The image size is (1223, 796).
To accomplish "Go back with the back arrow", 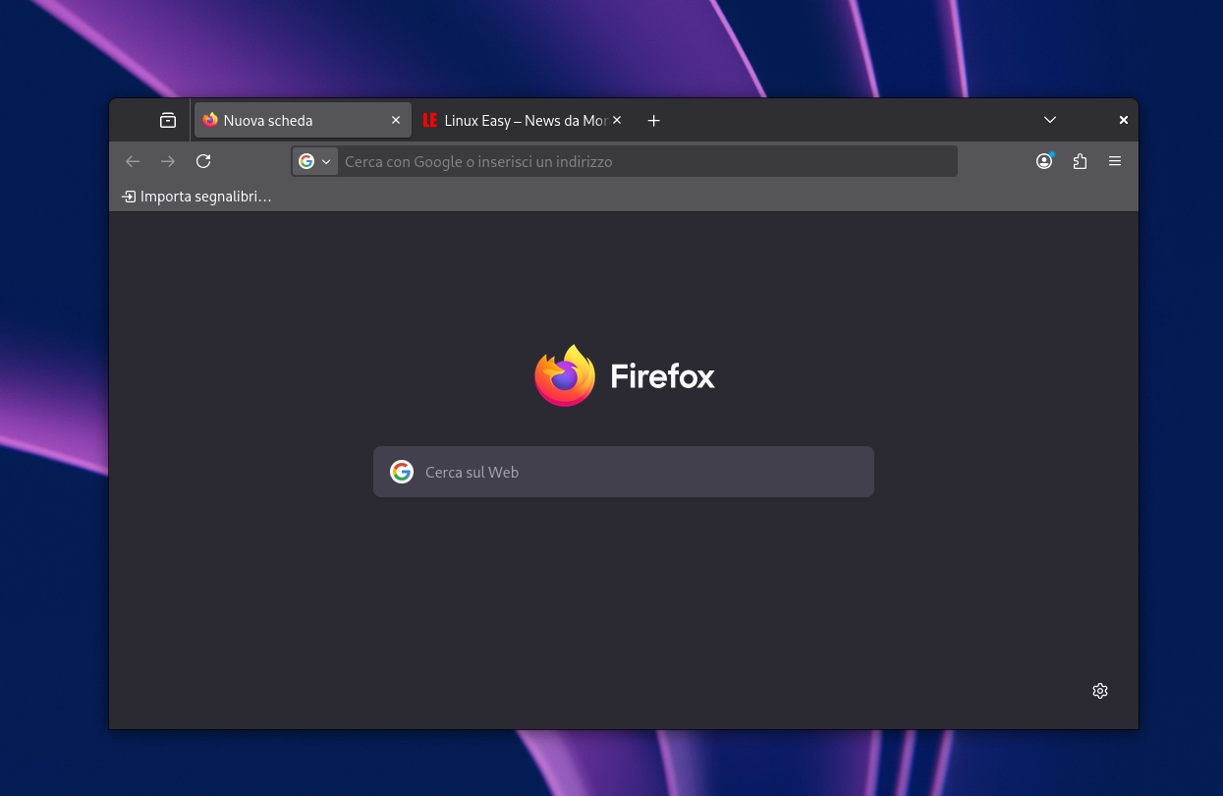I will (x=133, y=161).
